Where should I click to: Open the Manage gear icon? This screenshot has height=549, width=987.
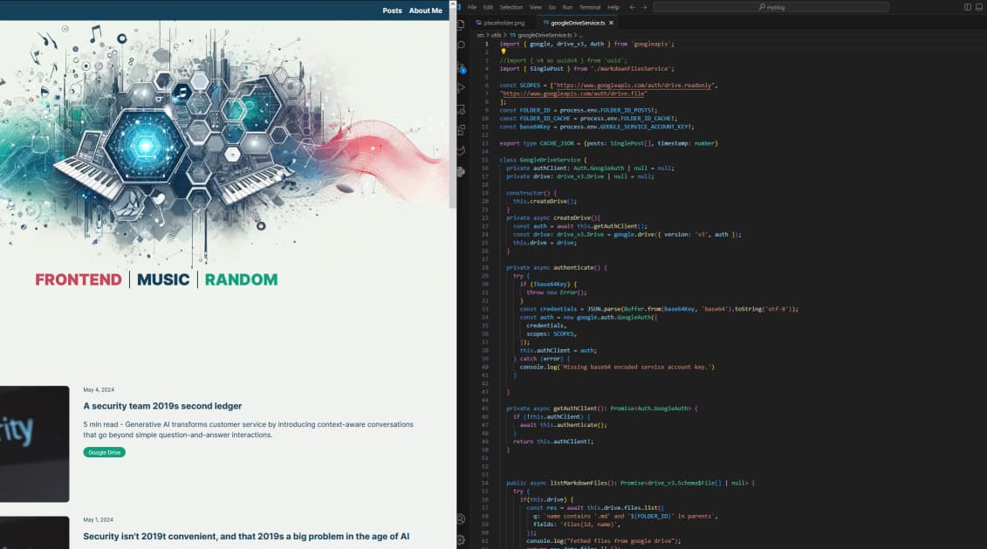point(461,539)
